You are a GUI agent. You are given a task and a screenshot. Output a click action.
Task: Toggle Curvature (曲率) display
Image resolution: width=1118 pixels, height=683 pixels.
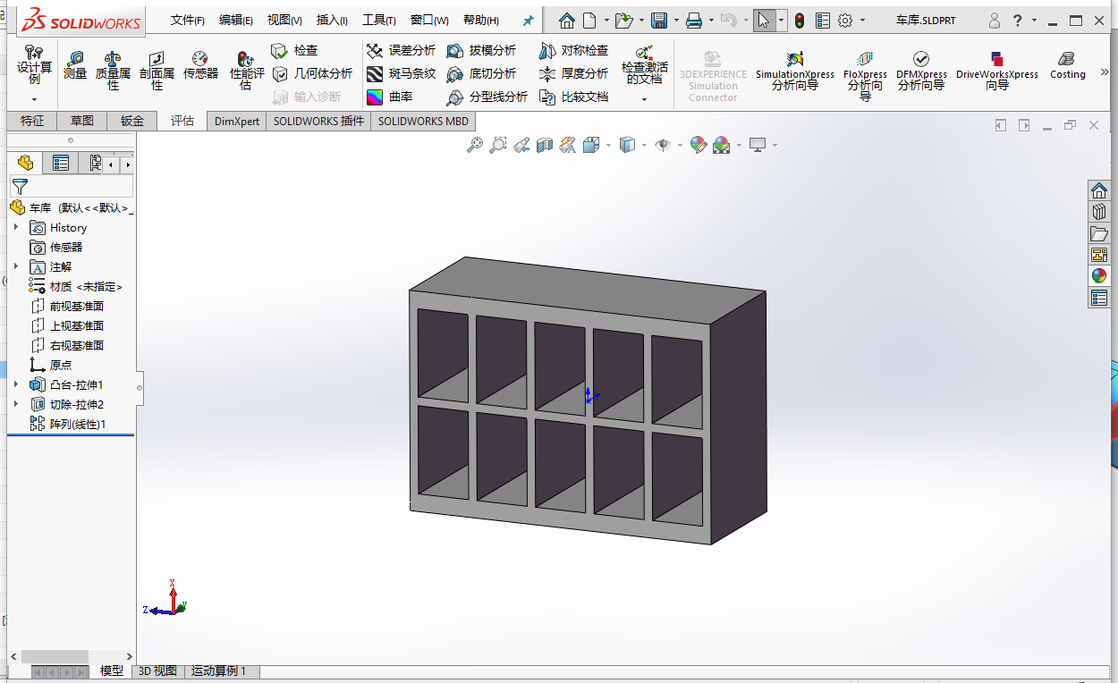pos(390,97)
